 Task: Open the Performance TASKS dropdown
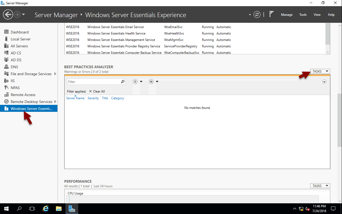pyautogui.click(x=320, y=186)
